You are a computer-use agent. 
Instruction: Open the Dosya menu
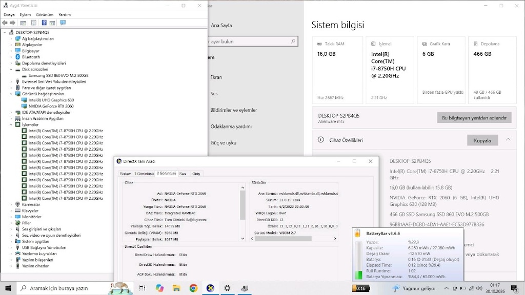click(x=9, y=15)
